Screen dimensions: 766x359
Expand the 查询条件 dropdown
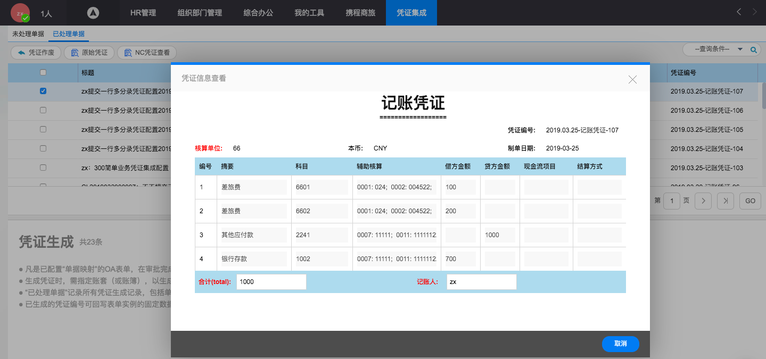(x=740, y=49)
